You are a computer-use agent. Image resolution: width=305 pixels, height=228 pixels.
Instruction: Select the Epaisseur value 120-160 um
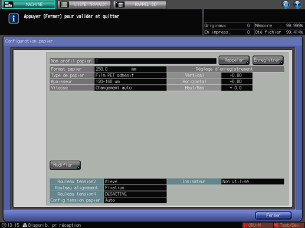(x=130, y=81)
